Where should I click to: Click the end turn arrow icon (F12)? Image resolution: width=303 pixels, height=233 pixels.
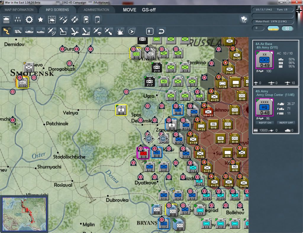132,31
